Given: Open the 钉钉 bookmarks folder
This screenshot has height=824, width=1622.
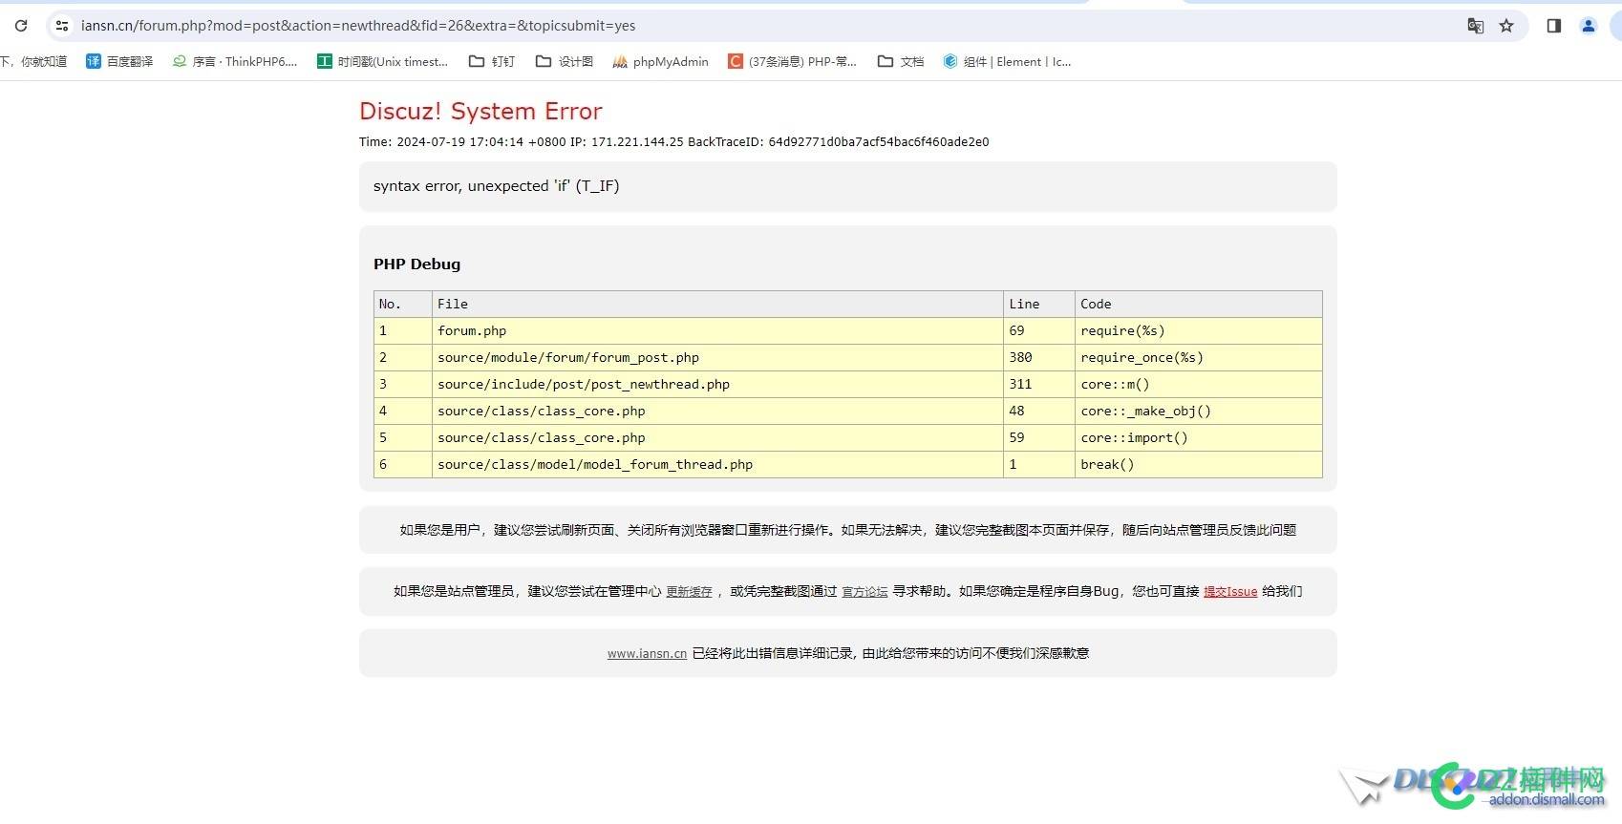Looking at the screenshot, I should [x=492, y=61].
